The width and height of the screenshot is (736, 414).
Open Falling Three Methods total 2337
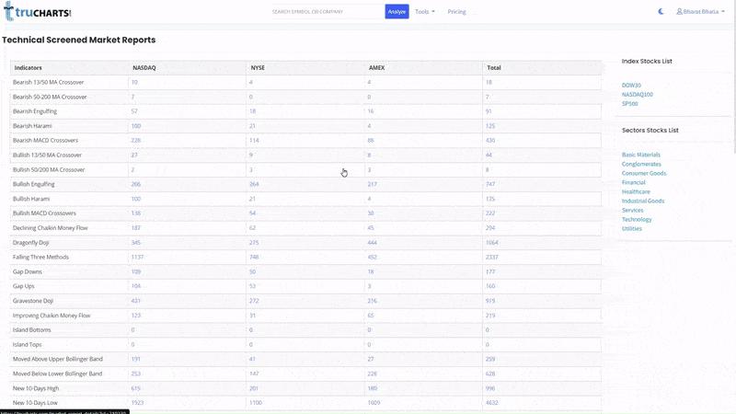click(x=491, y=258)
